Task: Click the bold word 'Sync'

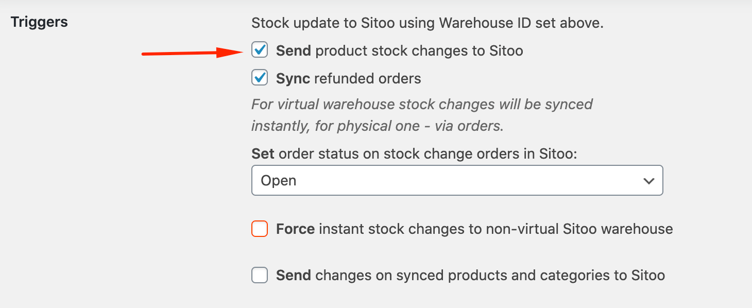Action: tap(293, 79)
